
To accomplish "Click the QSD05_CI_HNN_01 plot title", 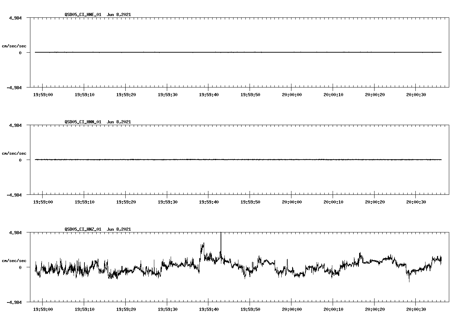I will (x=98, y=122).
